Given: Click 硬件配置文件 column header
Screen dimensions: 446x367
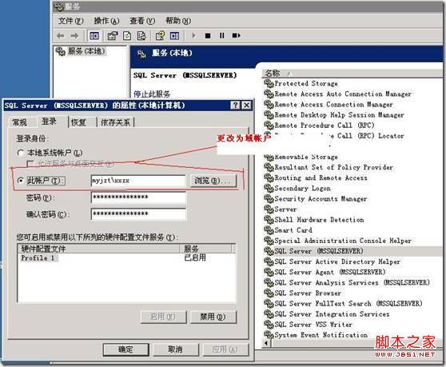Looking at the screenshot, I should tap(98, 249).
